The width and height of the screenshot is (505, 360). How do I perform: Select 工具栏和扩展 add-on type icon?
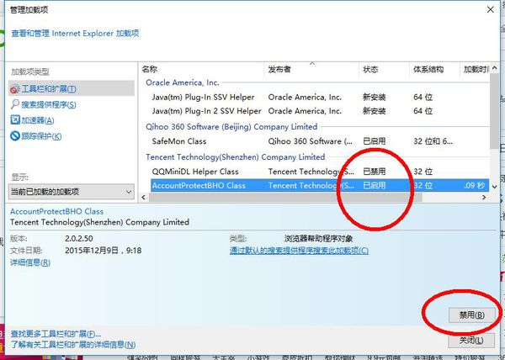(15, 89)
